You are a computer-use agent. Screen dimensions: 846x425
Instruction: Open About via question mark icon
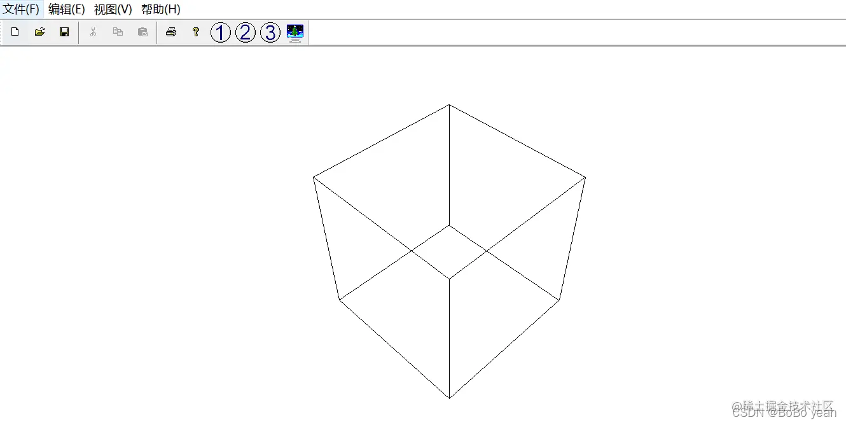pos(196,32)
